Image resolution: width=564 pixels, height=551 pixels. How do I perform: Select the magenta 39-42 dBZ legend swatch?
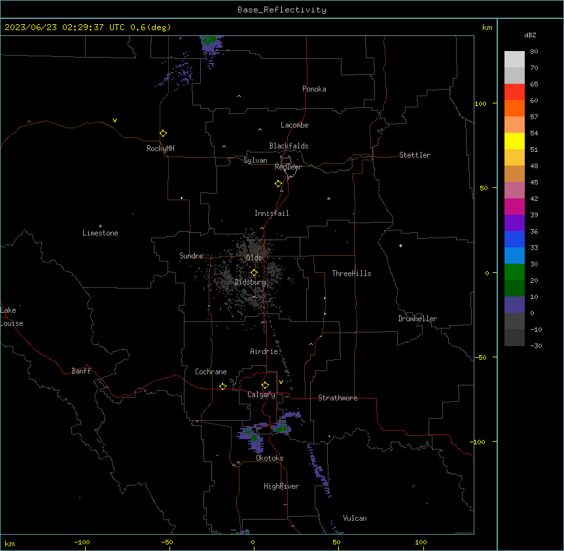tap(514, 206)
